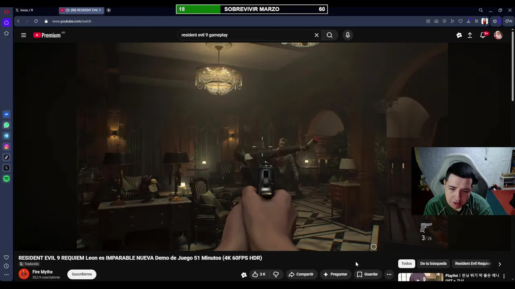Viewport: 515px width, 289px height.
Task: Open the pinned extension thumbnail icon
Action: pyautogui.click(x=484, y=21)
